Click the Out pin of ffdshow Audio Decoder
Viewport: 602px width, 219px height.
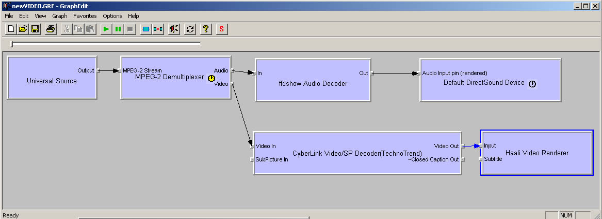pos(371,73)
